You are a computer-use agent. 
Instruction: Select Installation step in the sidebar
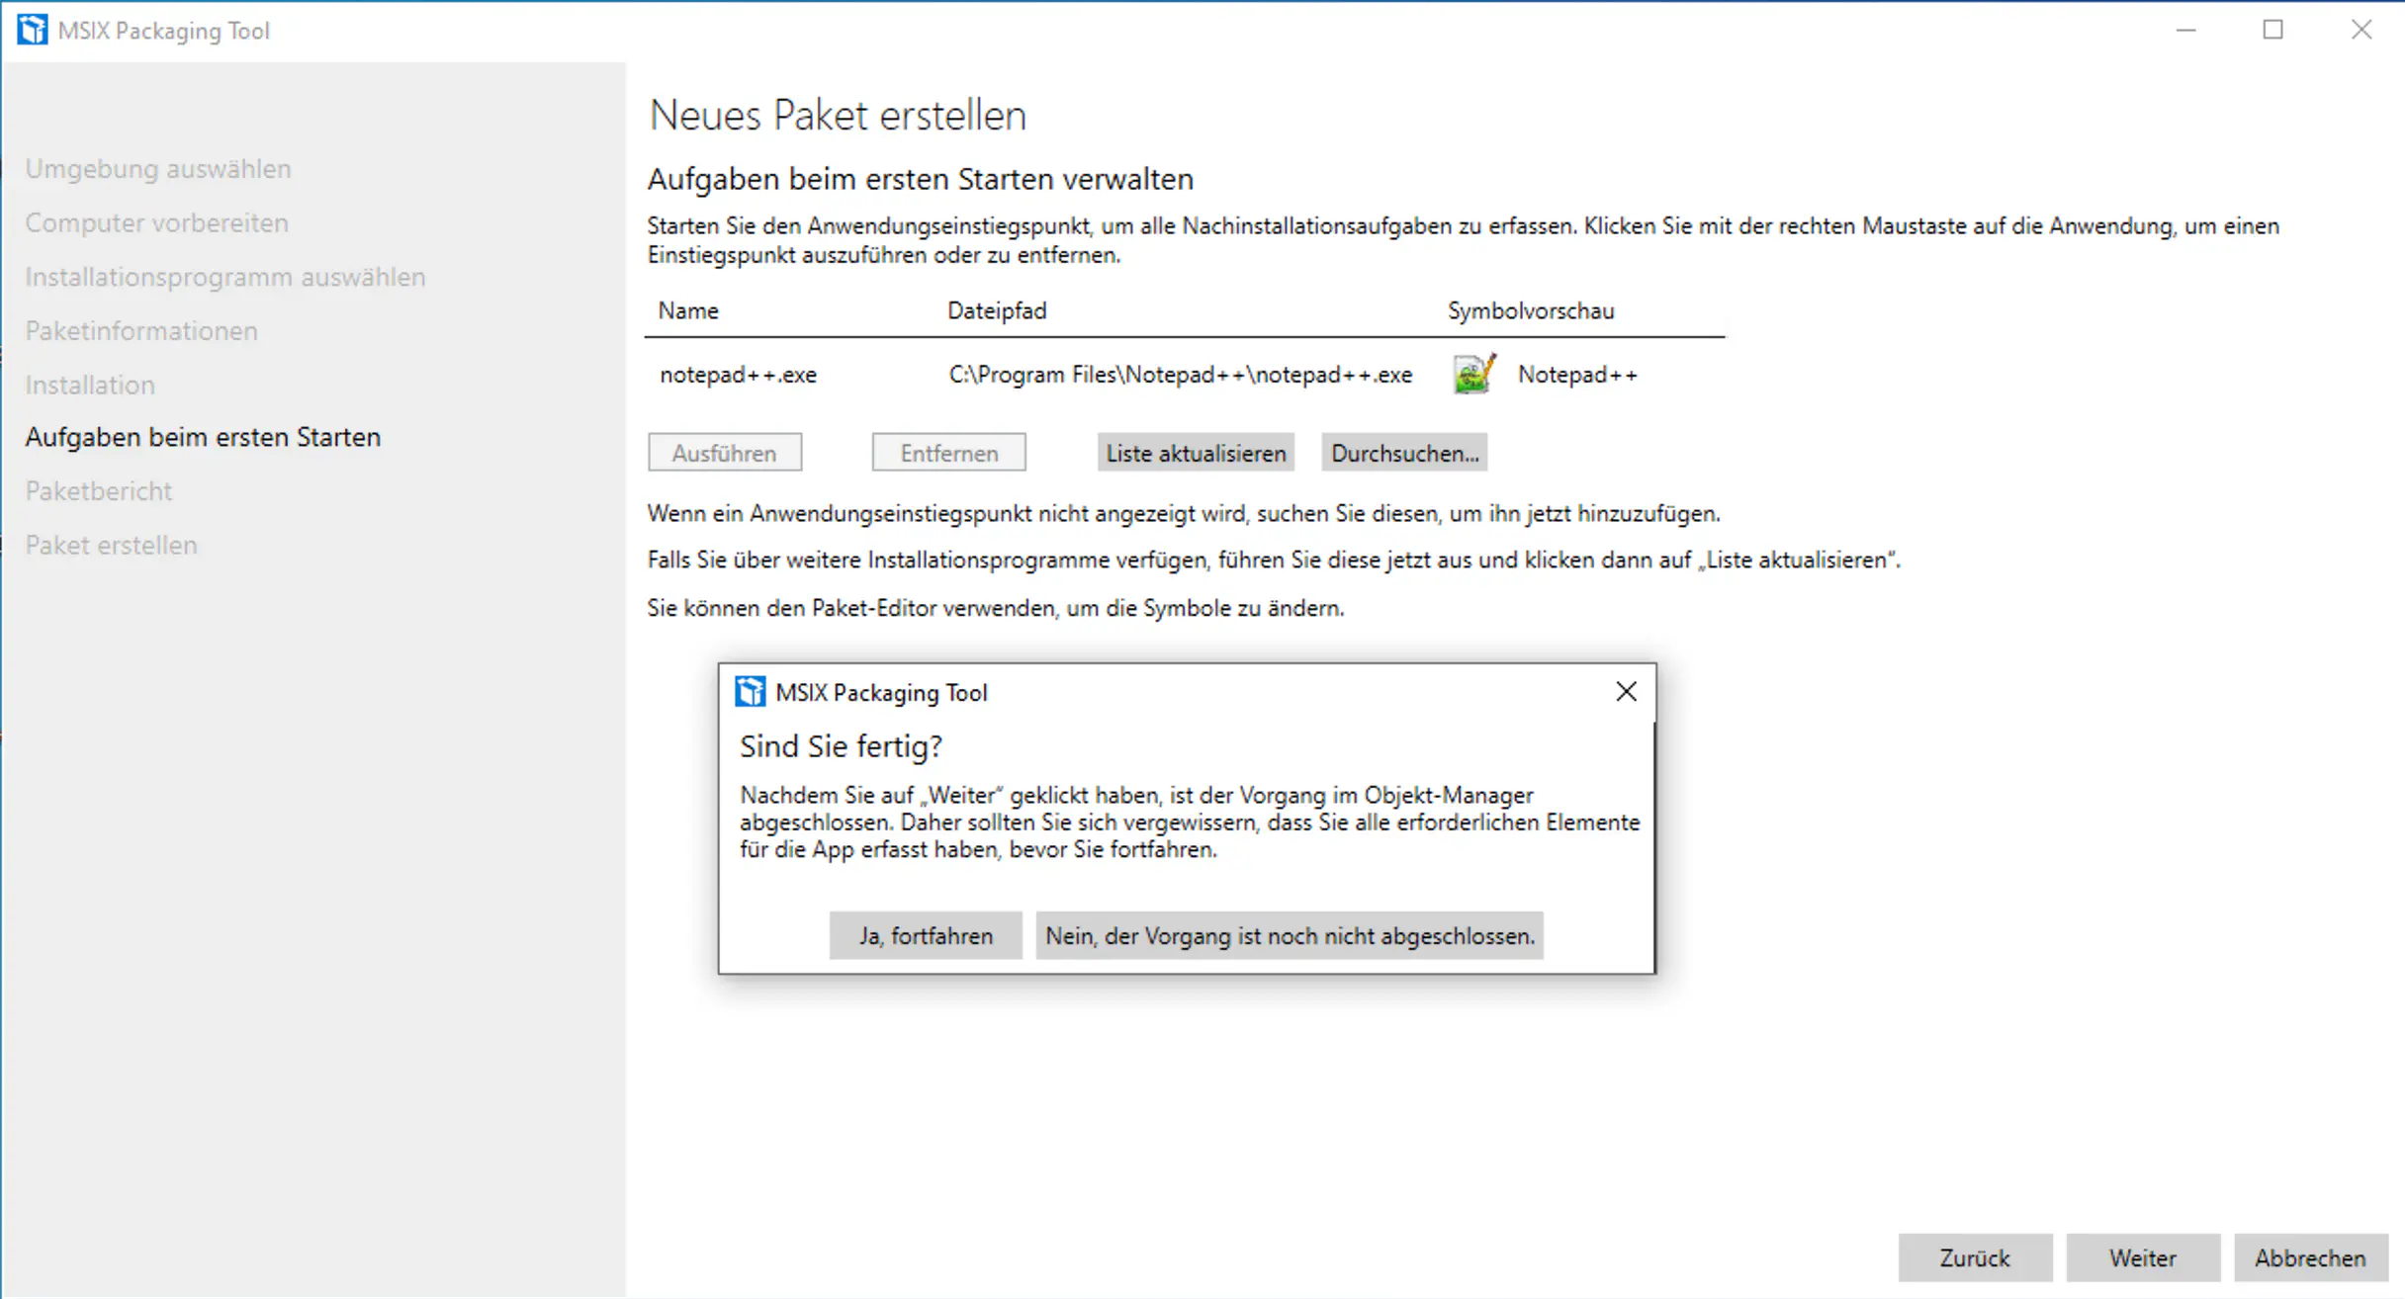[90, 385]
